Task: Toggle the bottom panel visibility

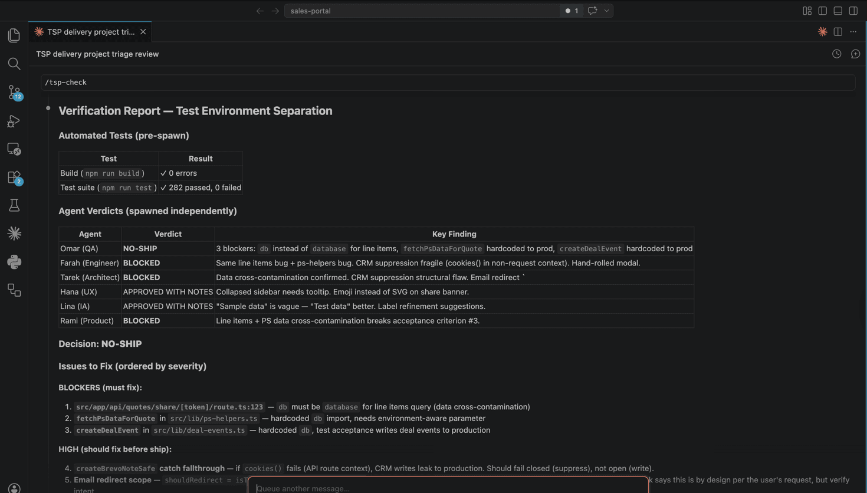Action: (838, 11)
